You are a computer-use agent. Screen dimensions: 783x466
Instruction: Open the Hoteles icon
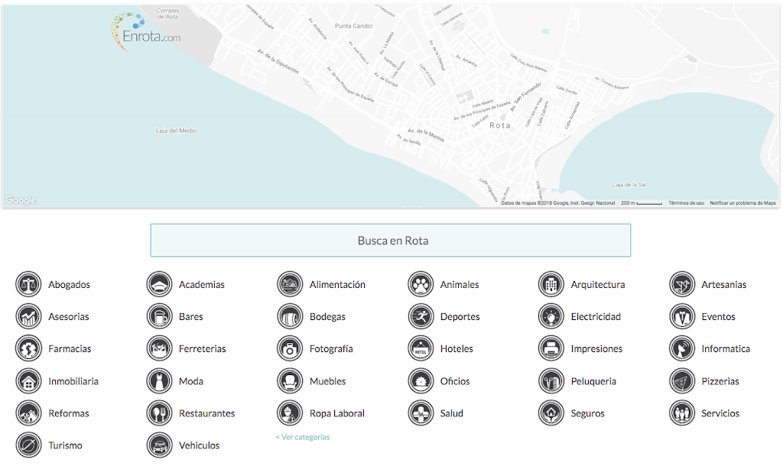click(x=421, y=348)
